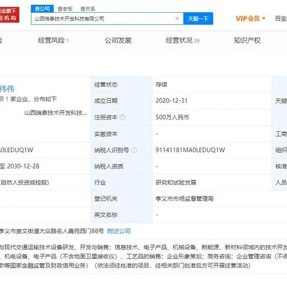Image resolution: width=287 pixels, height=290 pixels.
Task: Select 孝义市市场监督管理局 registration authority
Action: pos(184,199)
